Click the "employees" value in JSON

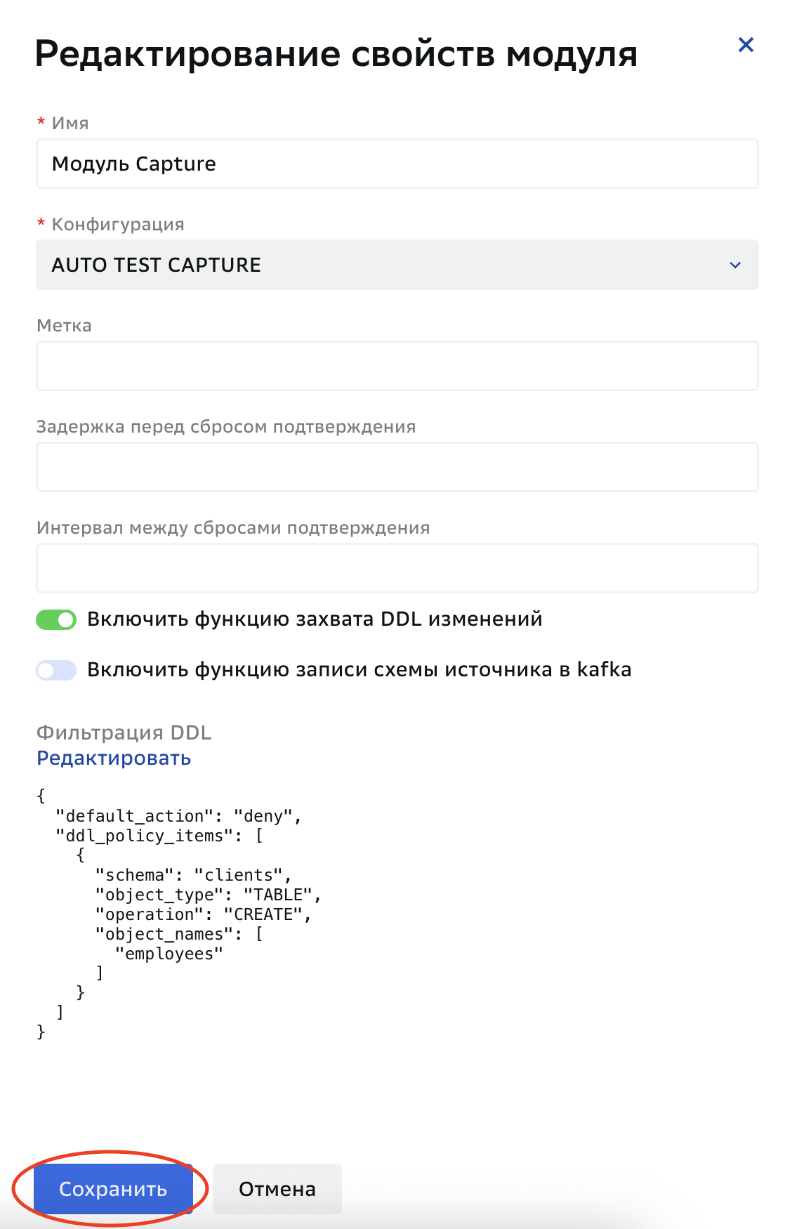[169, 954]
